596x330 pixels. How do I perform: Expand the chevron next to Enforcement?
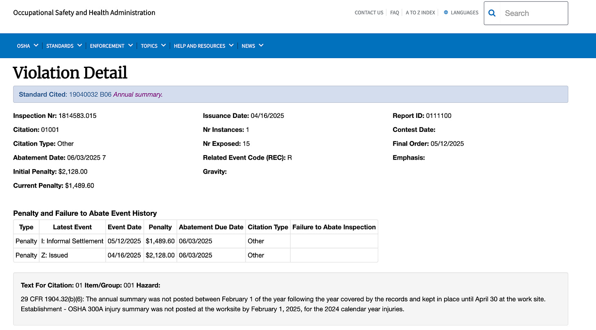pos(131,45)
